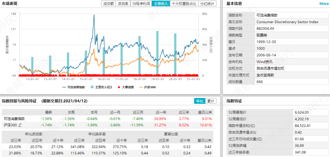Click the 近一年 column header
Screen dimensions: 330x157
pos(161,112)
